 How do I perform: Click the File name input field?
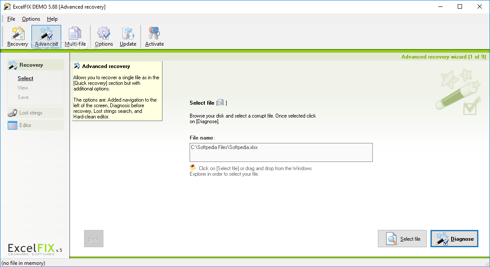click(281, 152)
